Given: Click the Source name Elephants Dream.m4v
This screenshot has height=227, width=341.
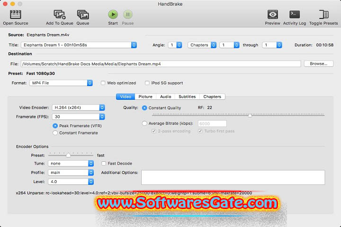Looking at the screenshot, I should 48,35.
